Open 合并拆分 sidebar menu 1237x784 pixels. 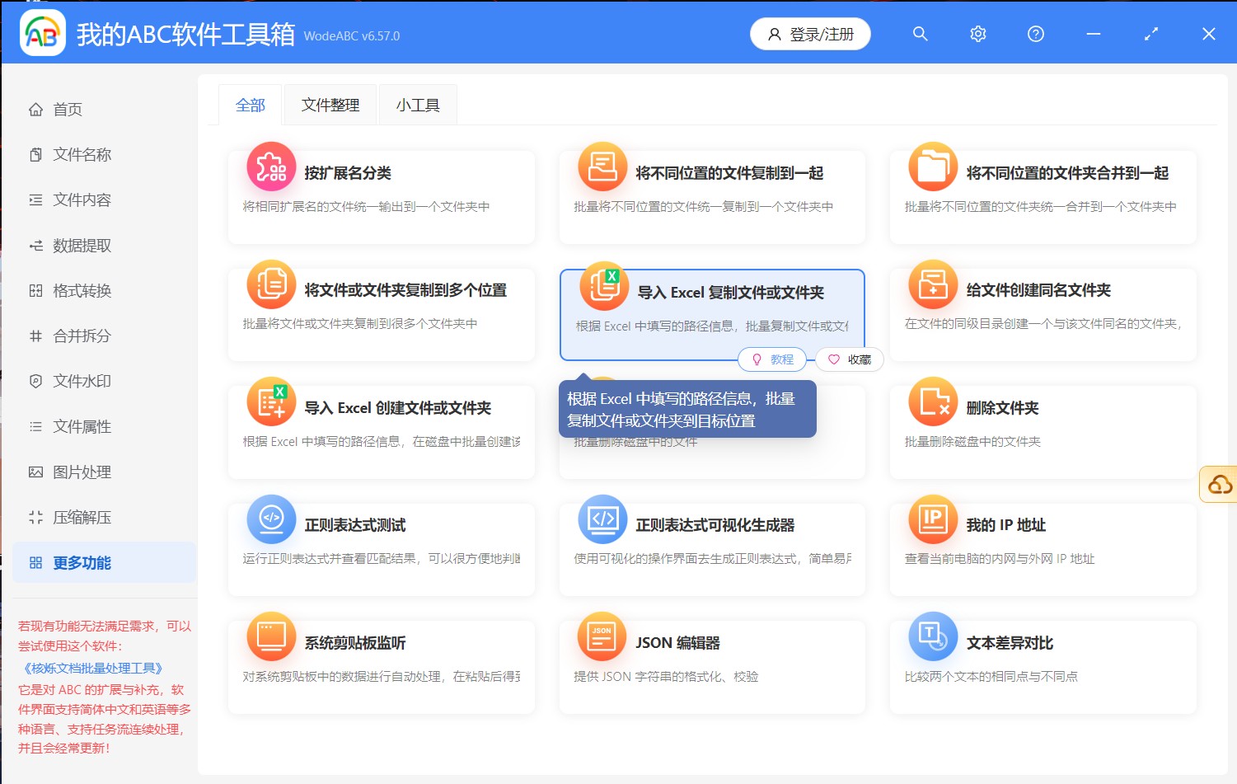tap(105, 336)
